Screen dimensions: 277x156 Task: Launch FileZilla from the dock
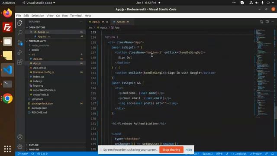tap(7, 27)
